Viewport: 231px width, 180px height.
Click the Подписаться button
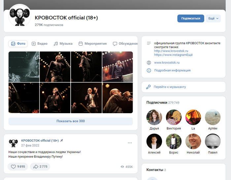191,18
